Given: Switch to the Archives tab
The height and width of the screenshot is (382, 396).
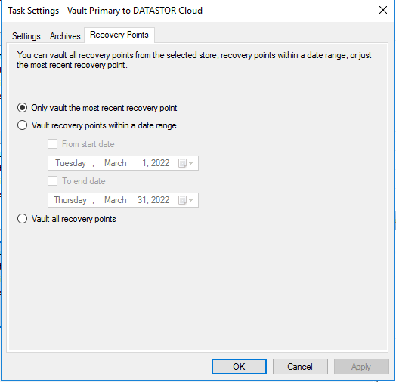Looking at the screenshot, I should [x=65, y=36].
